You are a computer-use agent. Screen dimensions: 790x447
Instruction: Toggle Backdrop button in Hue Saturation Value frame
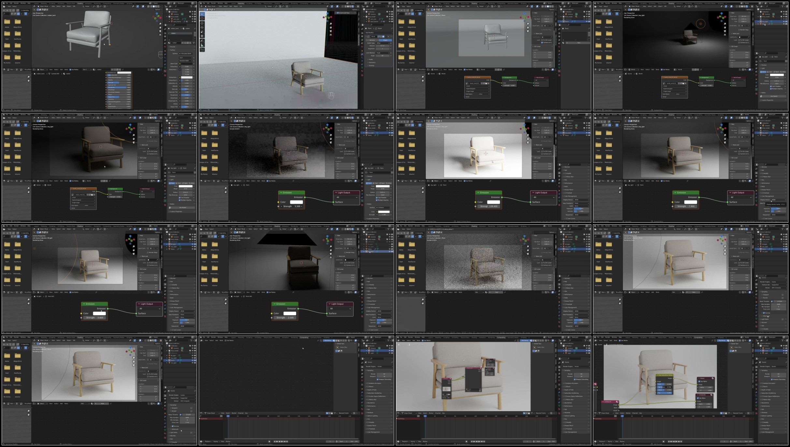pyautogui.click(x=722, y=341)
